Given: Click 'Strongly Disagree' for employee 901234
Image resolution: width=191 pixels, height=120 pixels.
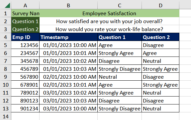Looking at the screenshot, I should [x=120, y=108].
